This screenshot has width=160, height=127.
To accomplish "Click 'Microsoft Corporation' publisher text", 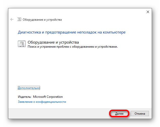I will click(x=48, y=97).
